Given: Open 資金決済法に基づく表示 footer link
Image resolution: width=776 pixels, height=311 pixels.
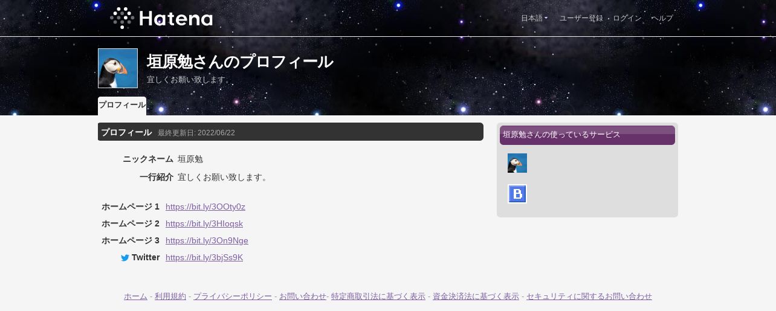Looking at the screenshot, I should (x=476, y=296).
